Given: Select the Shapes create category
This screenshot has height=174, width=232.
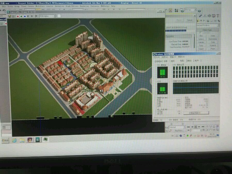Looking at the screenshot, I should (201, 21).
